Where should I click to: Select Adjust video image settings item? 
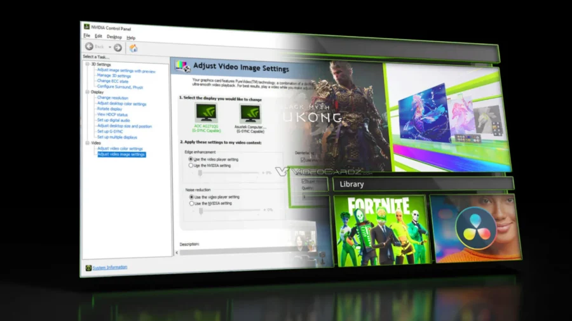121,154
